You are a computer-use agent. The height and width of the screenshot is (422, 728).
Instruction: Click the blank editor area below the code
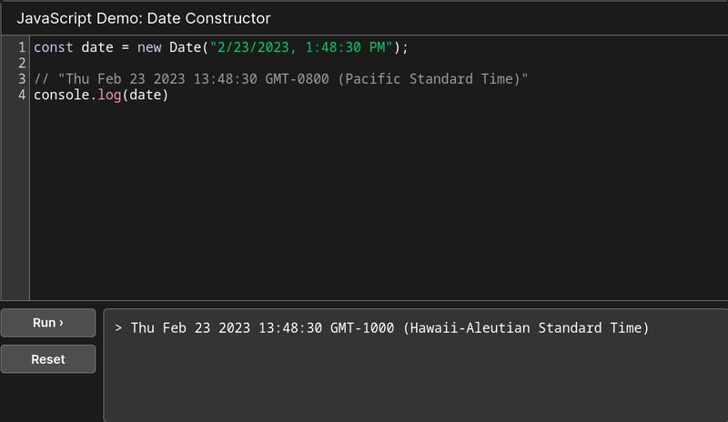[364, 209]
